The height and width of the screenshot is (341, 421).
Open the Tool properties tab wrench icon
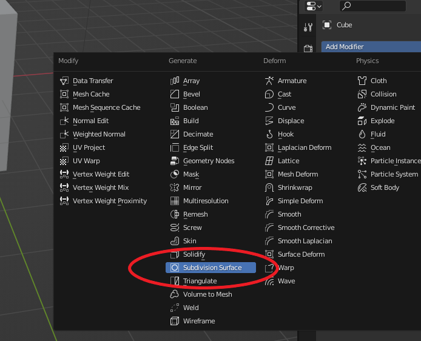[x=308, y=27]
